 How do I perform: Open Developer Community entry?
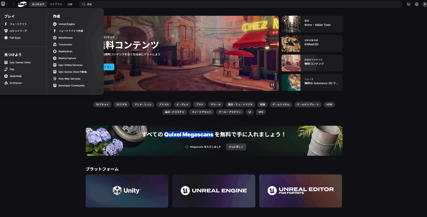[69, 86]
